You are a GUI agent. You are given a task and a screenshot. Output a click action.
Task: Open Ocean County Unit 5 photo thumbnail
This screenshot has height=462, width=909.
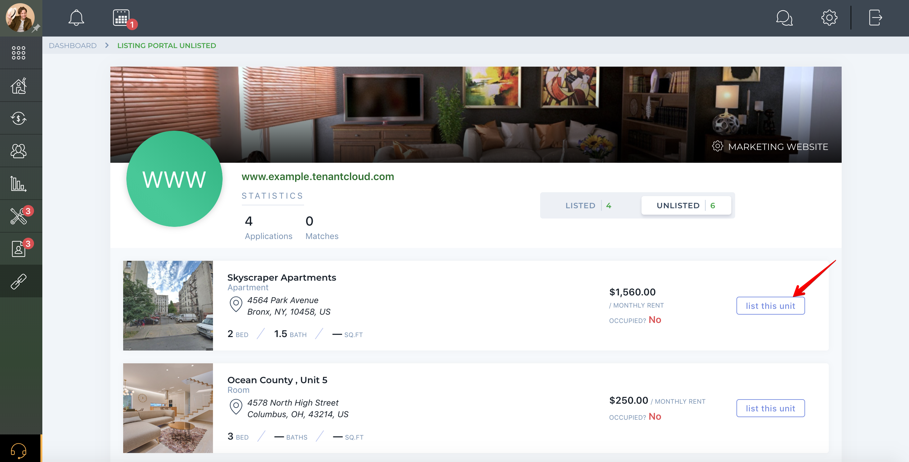coord(168,408)
